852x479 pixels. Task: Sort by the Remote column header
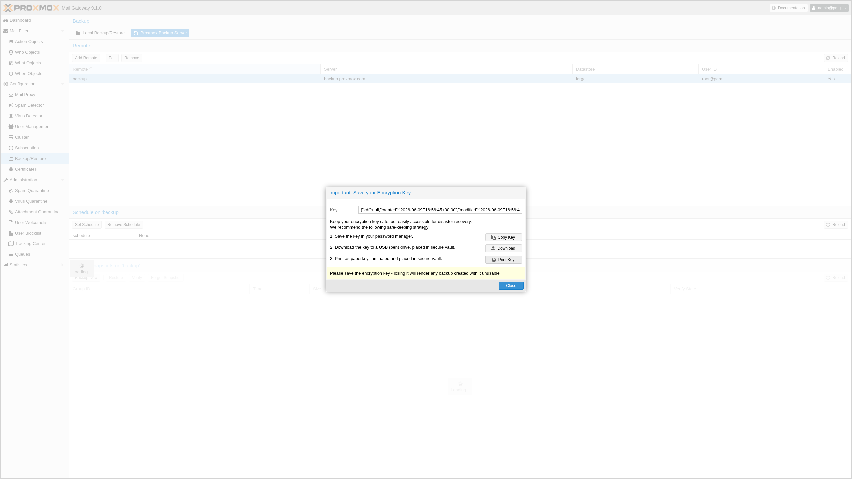195,69
